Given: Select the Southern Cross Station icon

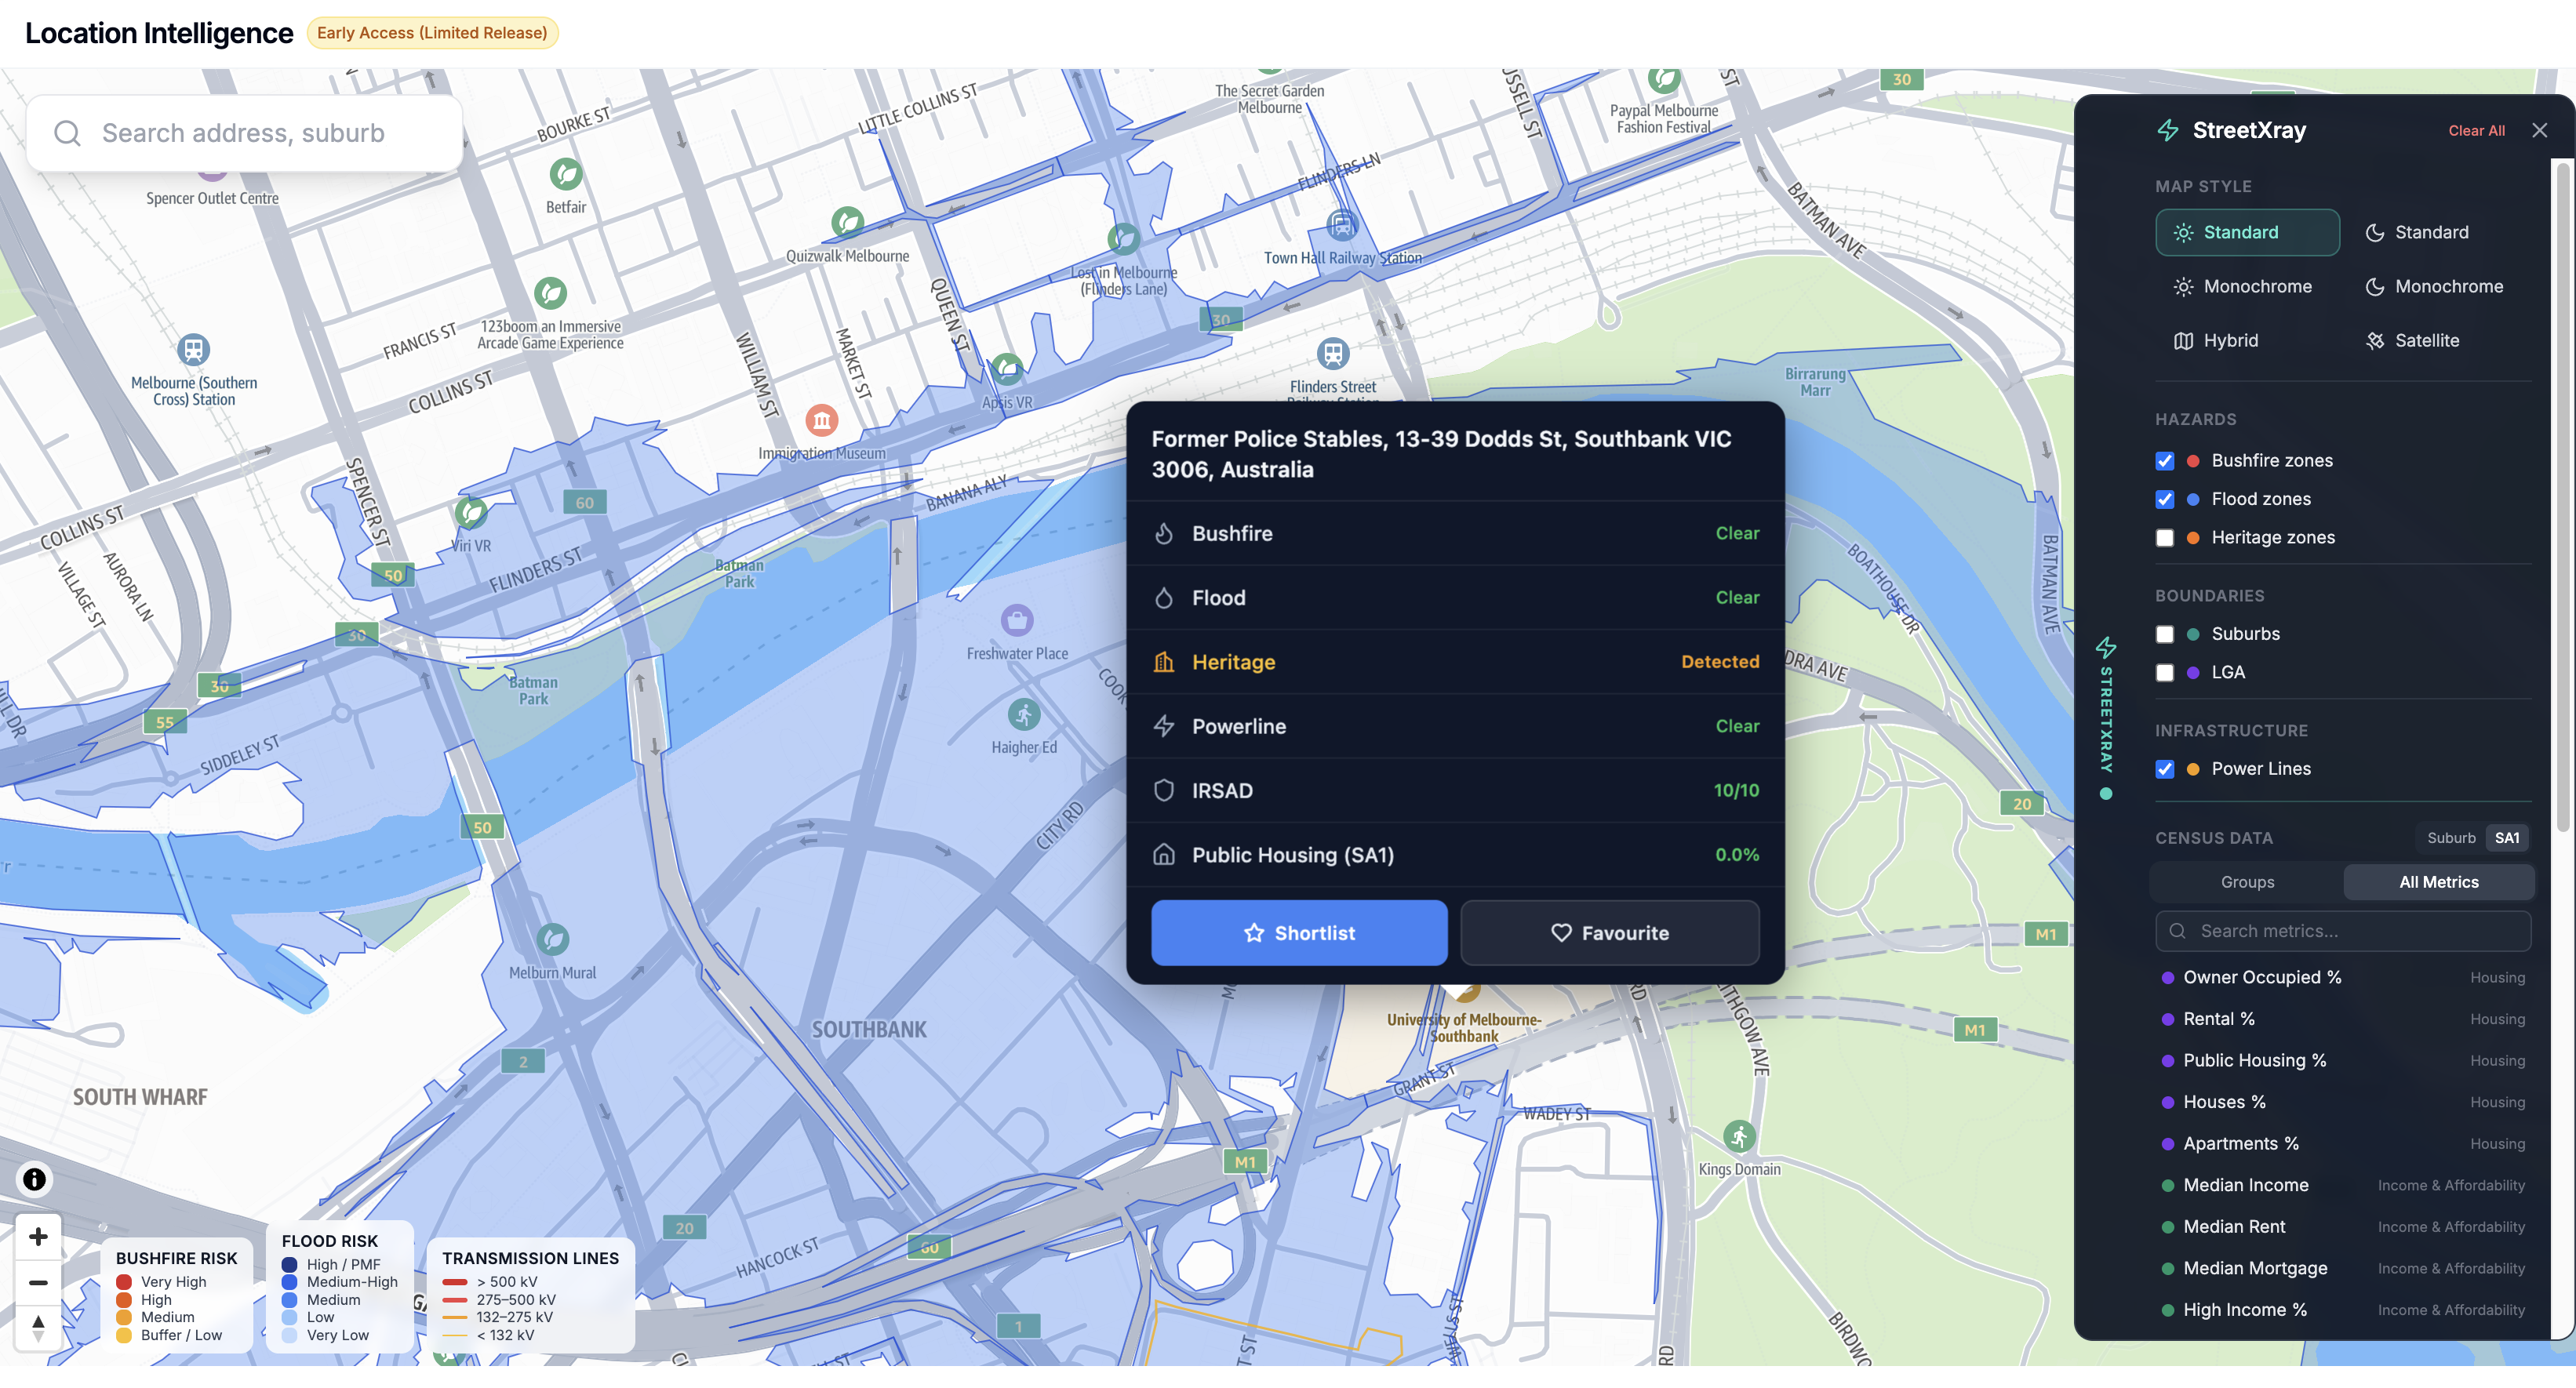Looking at the screenshot, I should [x=193, y=350].
